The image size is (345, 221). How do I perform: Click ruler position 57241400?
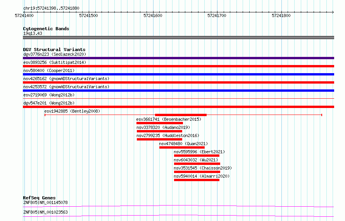coord(24,15)
